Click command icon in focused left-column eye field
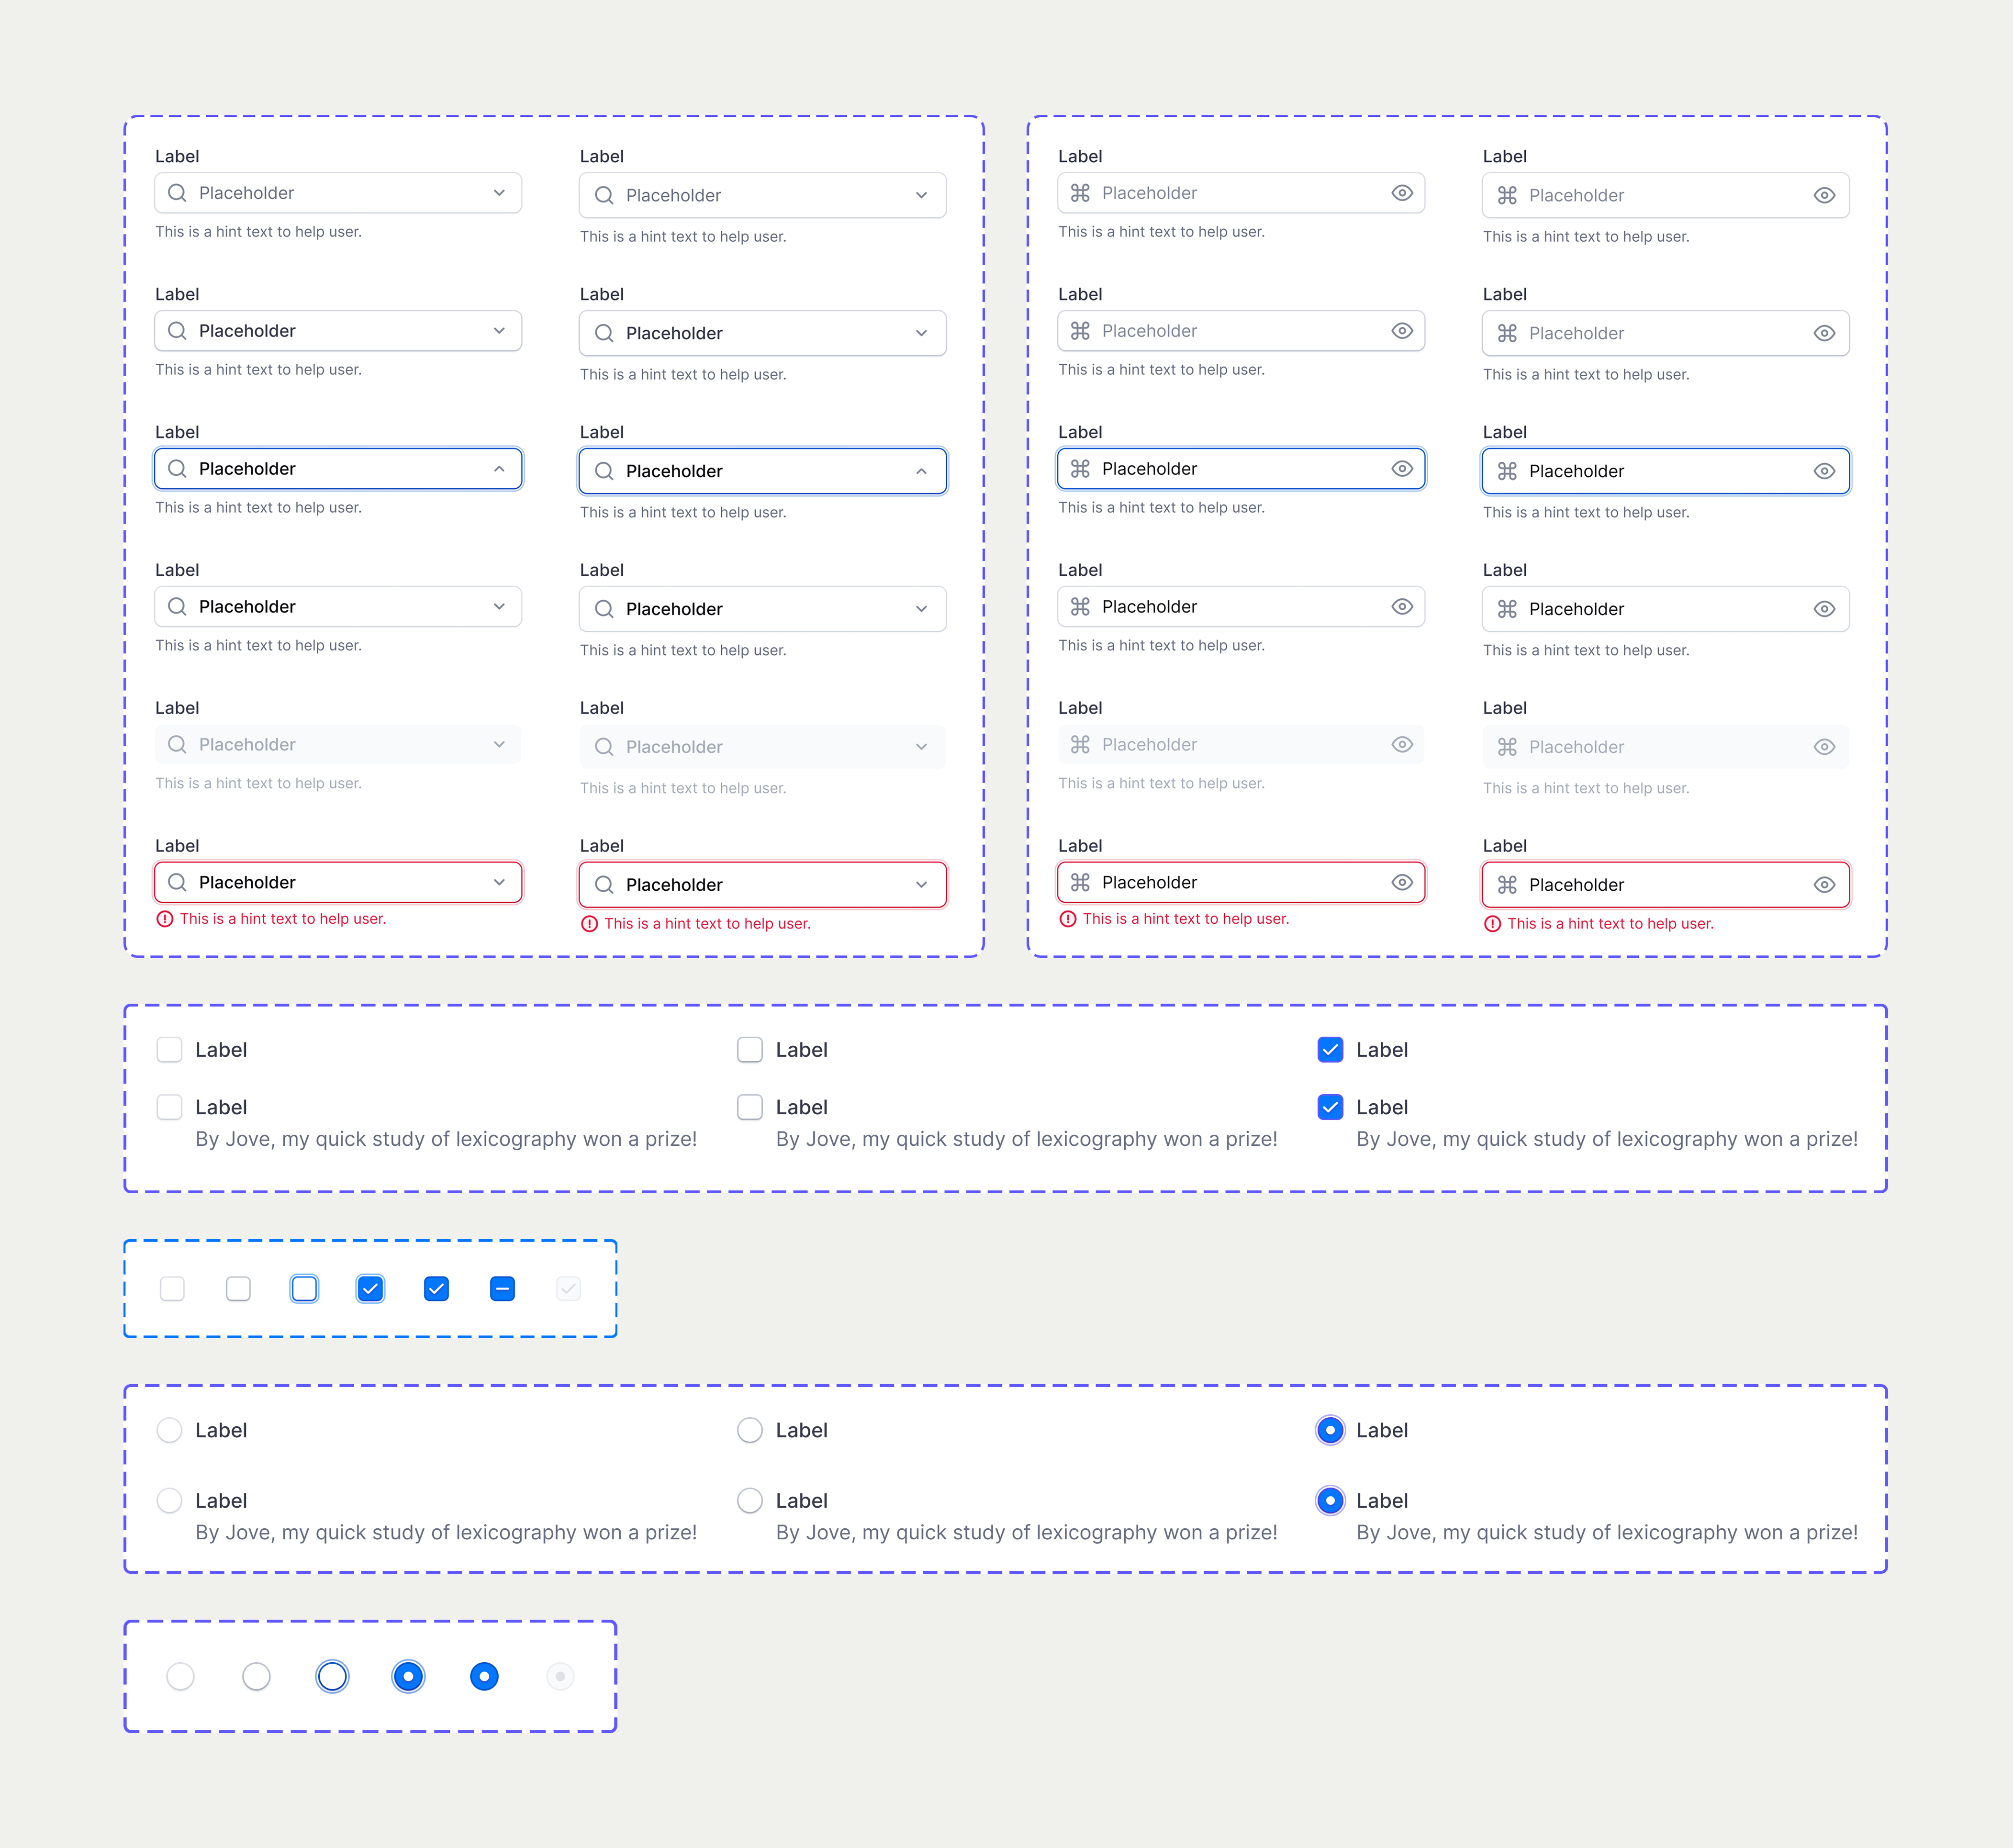 1080,469
